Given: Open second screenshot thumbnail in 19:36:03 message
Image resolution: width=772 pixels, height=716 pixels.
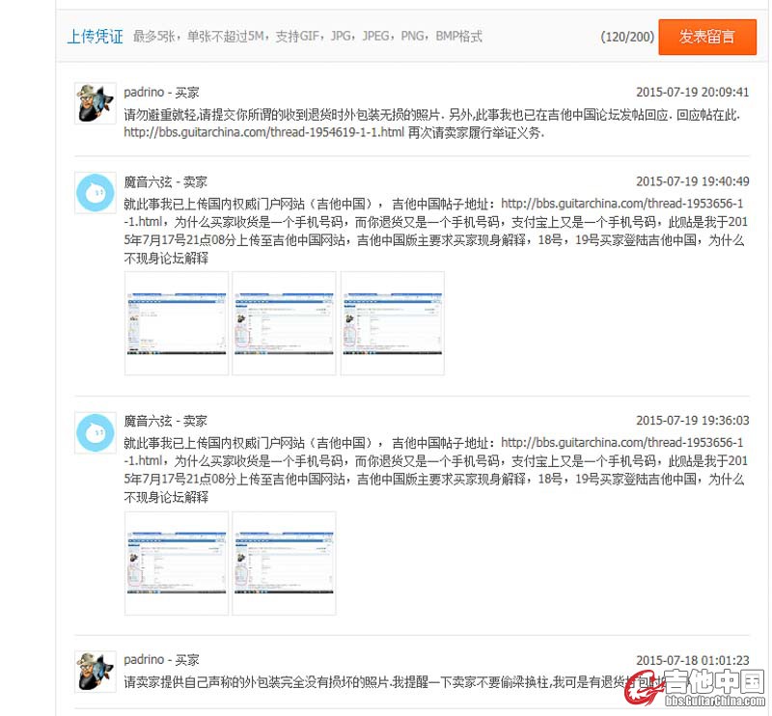Looking at the screenshot, I should point(285,563).
